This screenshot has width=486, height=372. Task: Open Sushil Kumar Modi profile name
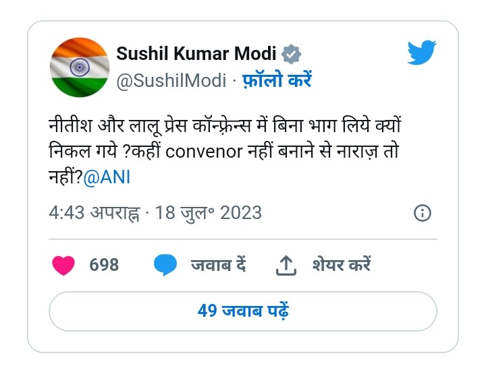click(x=196, y=53)
